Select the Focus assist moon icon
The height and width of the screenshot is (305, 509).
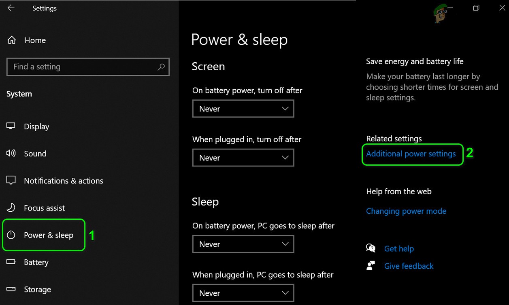[11, 208]
